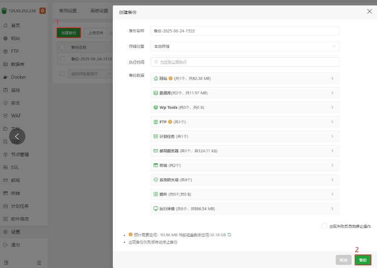377x268 pixels.
Task: Tick 出现失败后自动停止操作 checkbox
Action: [x=324, y=226]
